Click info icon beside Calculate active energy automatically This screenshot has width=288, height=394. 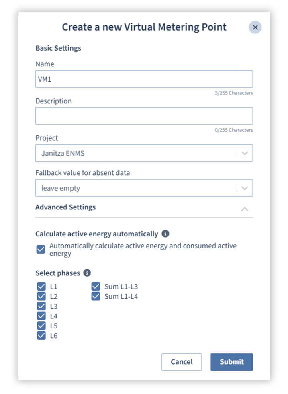pos(165,234)
